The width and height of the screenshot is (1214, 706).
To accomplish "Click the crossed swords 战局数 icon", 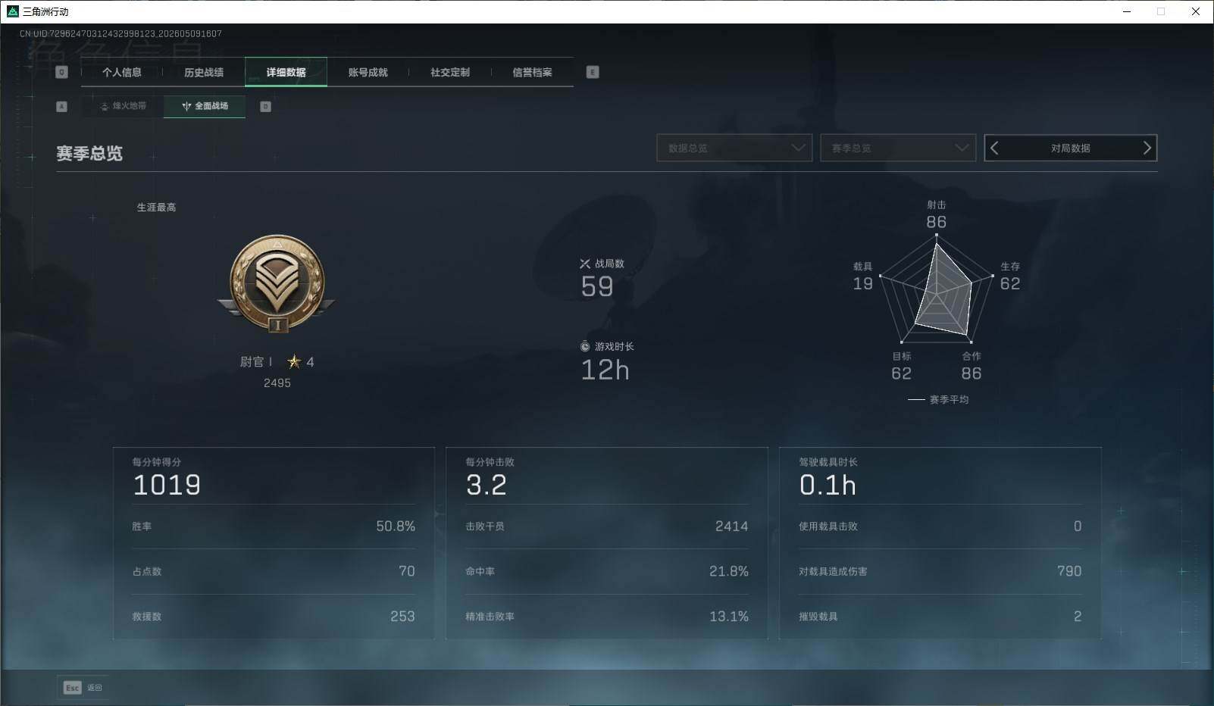I will (x=584, y=264).
